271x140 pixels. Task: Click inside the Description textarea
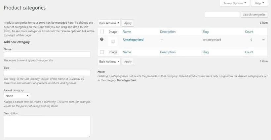click(x=47, y=126)
